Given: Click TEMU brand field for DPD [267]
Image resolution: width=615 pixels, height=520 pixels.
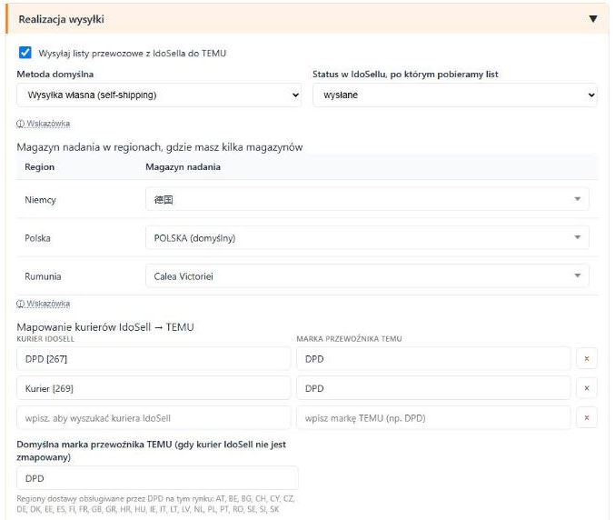Looking at the screenshot, I should (x=433, y=359).
